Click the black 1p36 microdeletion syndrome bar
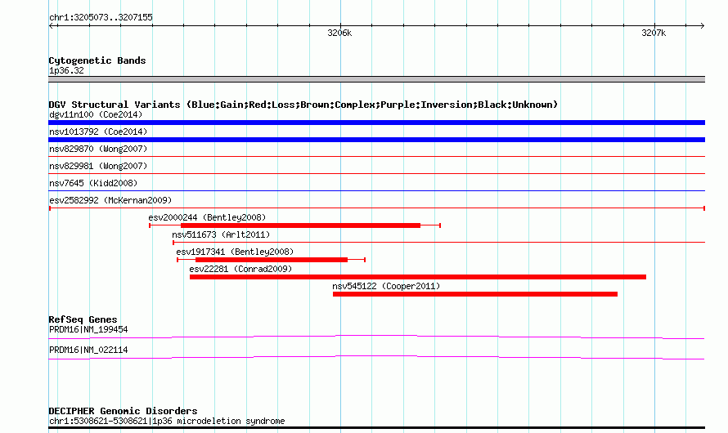This screenshot has width=728, height=433. (x=376, y=428)
